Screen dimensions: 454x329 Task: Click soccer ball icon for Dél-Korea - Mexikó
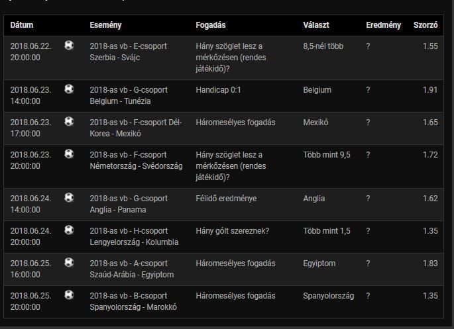[70, 121]
